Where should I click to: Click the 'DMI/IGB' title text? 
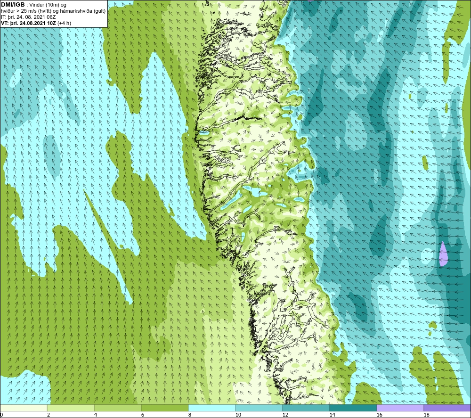[13, 5]
